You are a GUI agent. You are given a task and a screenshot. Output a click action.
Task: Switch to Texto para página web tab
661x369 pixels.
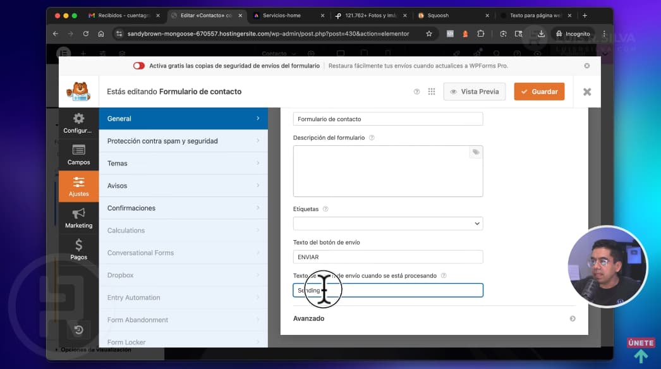point(535,16)
